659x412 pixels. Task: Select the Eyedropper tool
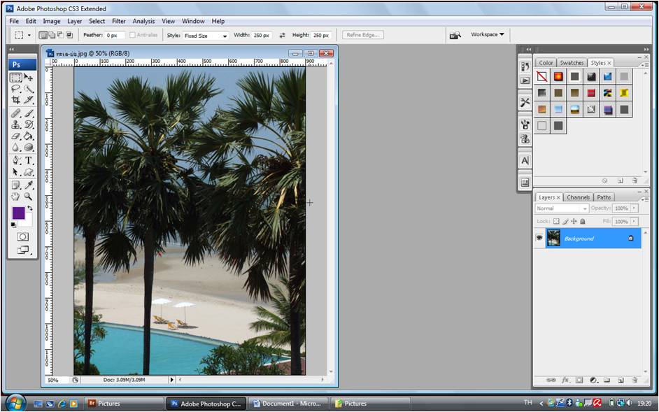(29, 185)
